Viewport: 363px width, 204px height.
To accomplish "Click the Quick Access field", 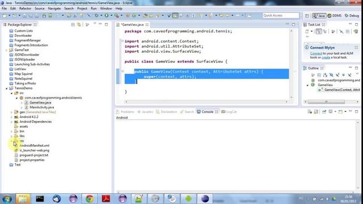I will pyautogui.click(x=281, y=15).
